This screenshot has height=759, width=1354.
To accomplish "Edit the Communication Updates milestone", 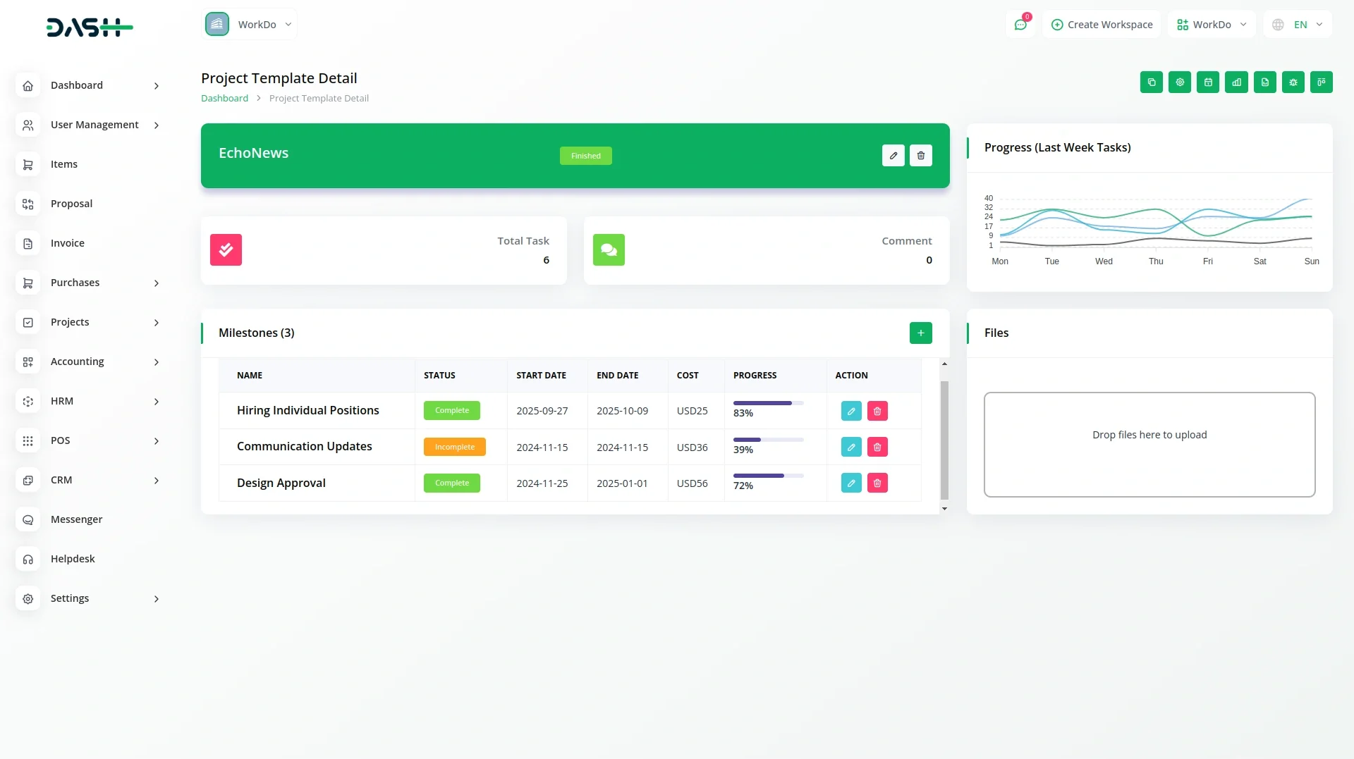I will pyautogui.click(x=851, y=447).
